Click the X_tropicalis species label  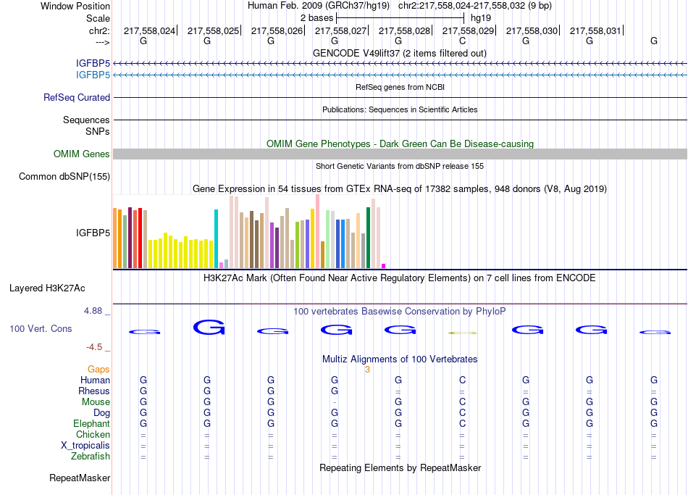[85, 446]
